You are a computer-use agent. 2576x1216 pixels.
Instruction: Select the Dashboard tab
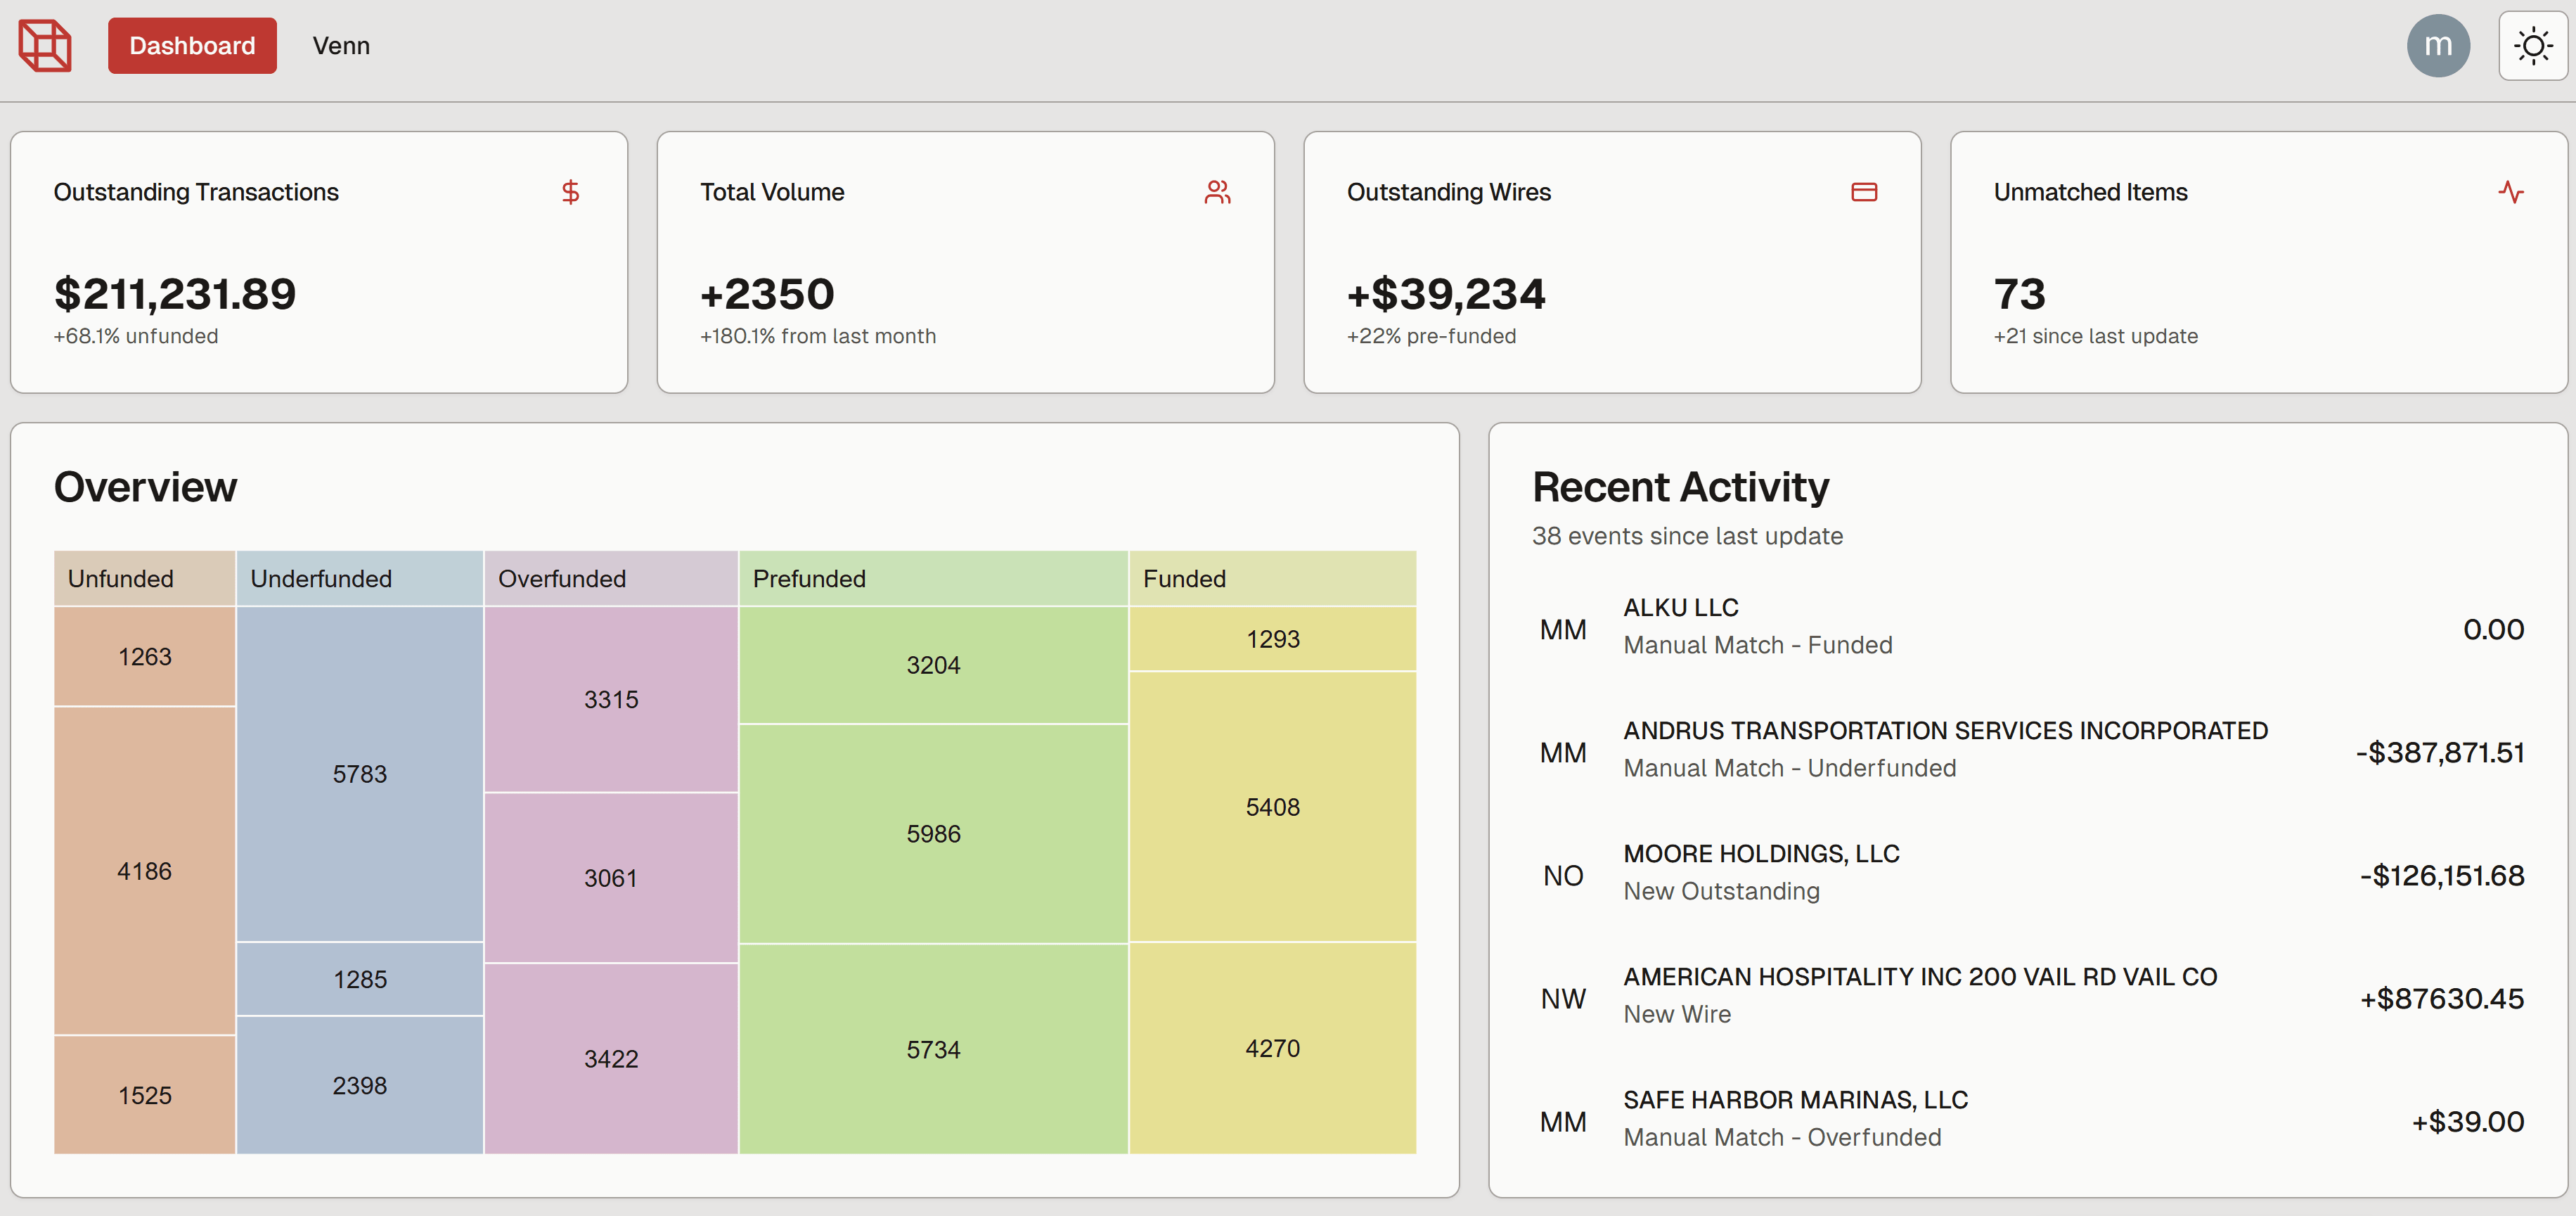coord(192,46)
